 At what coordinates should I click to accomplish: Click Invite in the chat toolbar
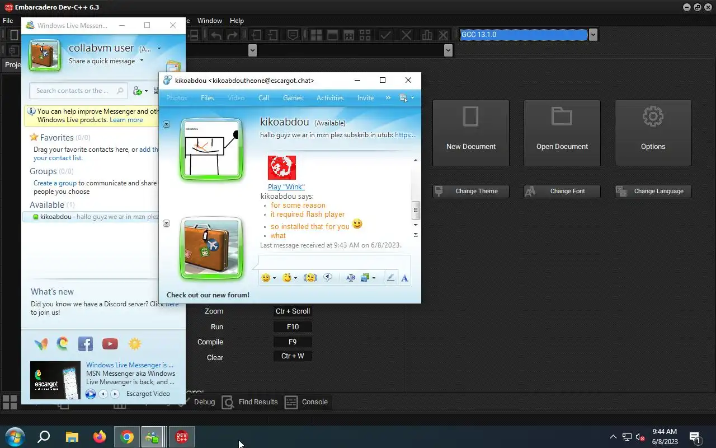[x=365, y=98]
